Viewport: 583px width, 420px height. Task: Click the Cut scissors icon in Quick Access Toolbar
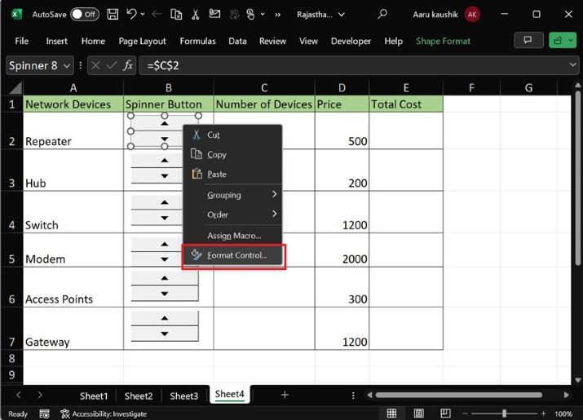pyautogui.click(x=197, y=14)
